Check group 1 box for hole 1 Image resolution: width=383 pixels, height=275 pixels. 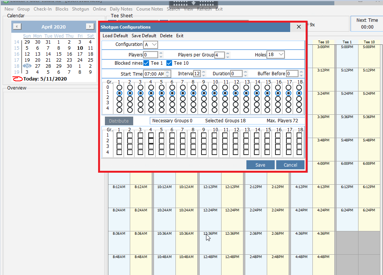pos(119,135)
